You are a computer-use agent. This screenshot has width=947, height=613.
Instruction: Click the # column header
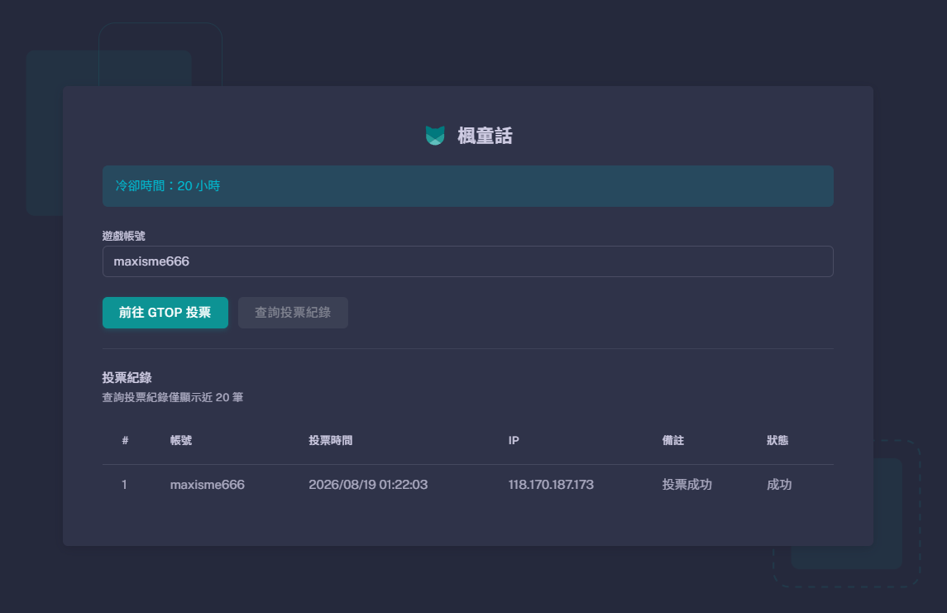(125, 441)
